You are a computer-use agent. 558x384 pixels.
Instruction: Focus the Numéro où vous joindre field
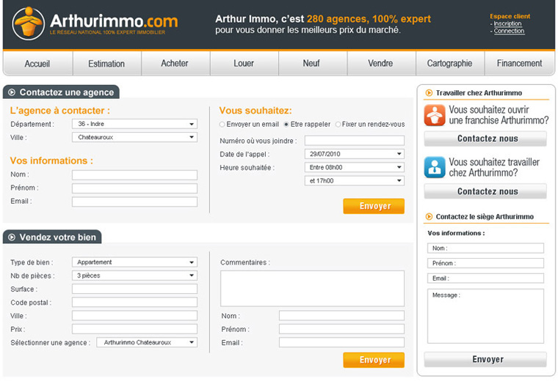(355, 140)
